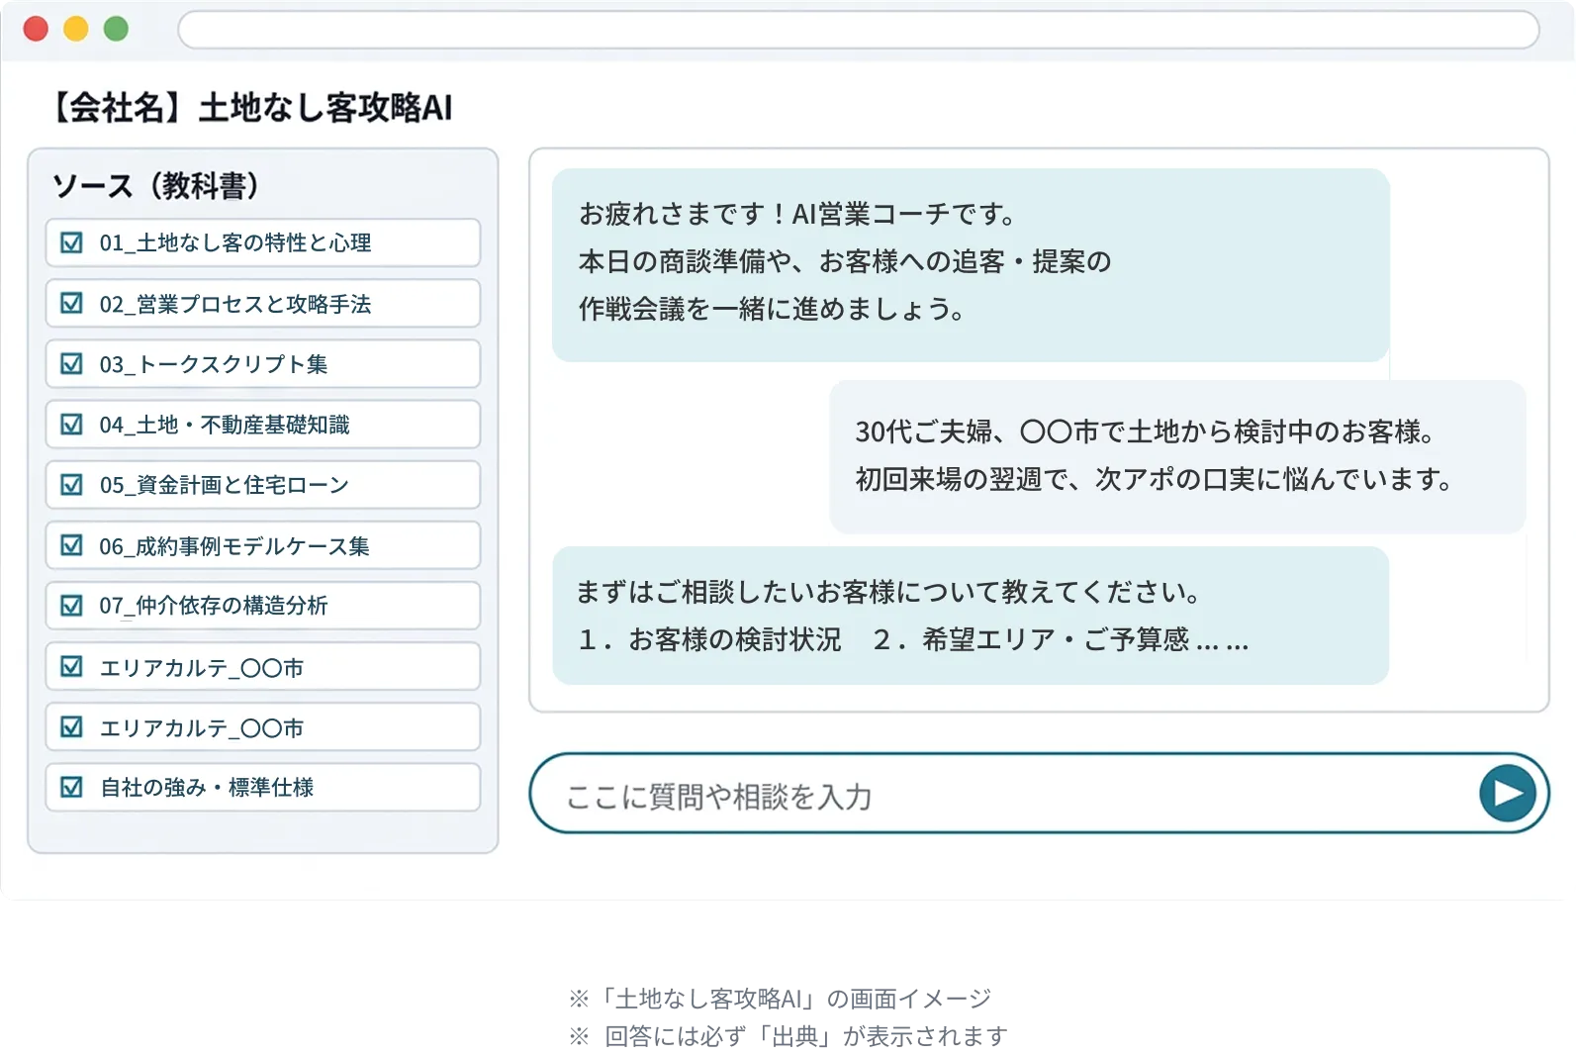Select the 06_成約事例モデルケース集 source item
This screenshot has height=1055, width=1576.
click(x=263, y=545)
